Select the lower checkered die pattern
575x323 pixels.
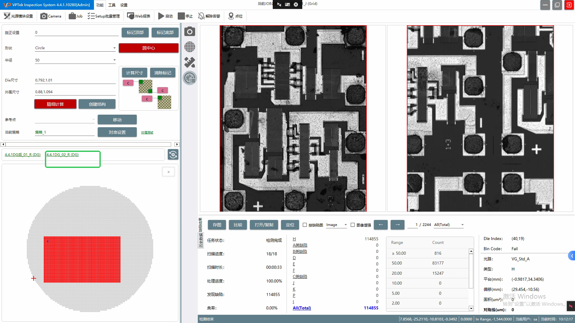pos(164,102)
